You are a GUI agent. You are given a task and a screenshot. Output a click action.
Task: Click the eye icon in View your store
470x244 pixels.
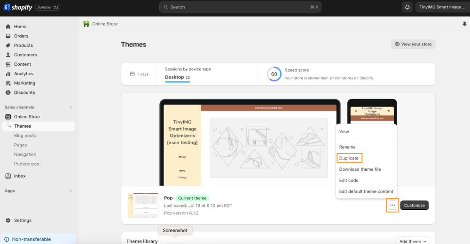point(397,44)
